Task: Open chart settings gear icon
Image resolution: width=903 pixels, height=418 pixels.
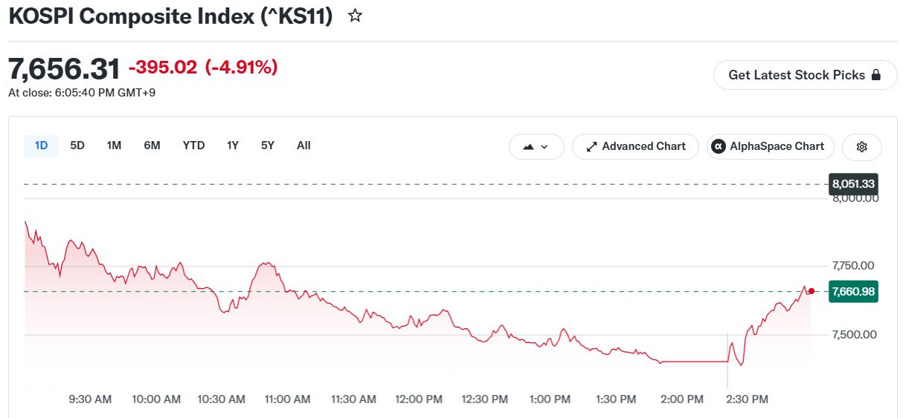Action: point(862,147)
